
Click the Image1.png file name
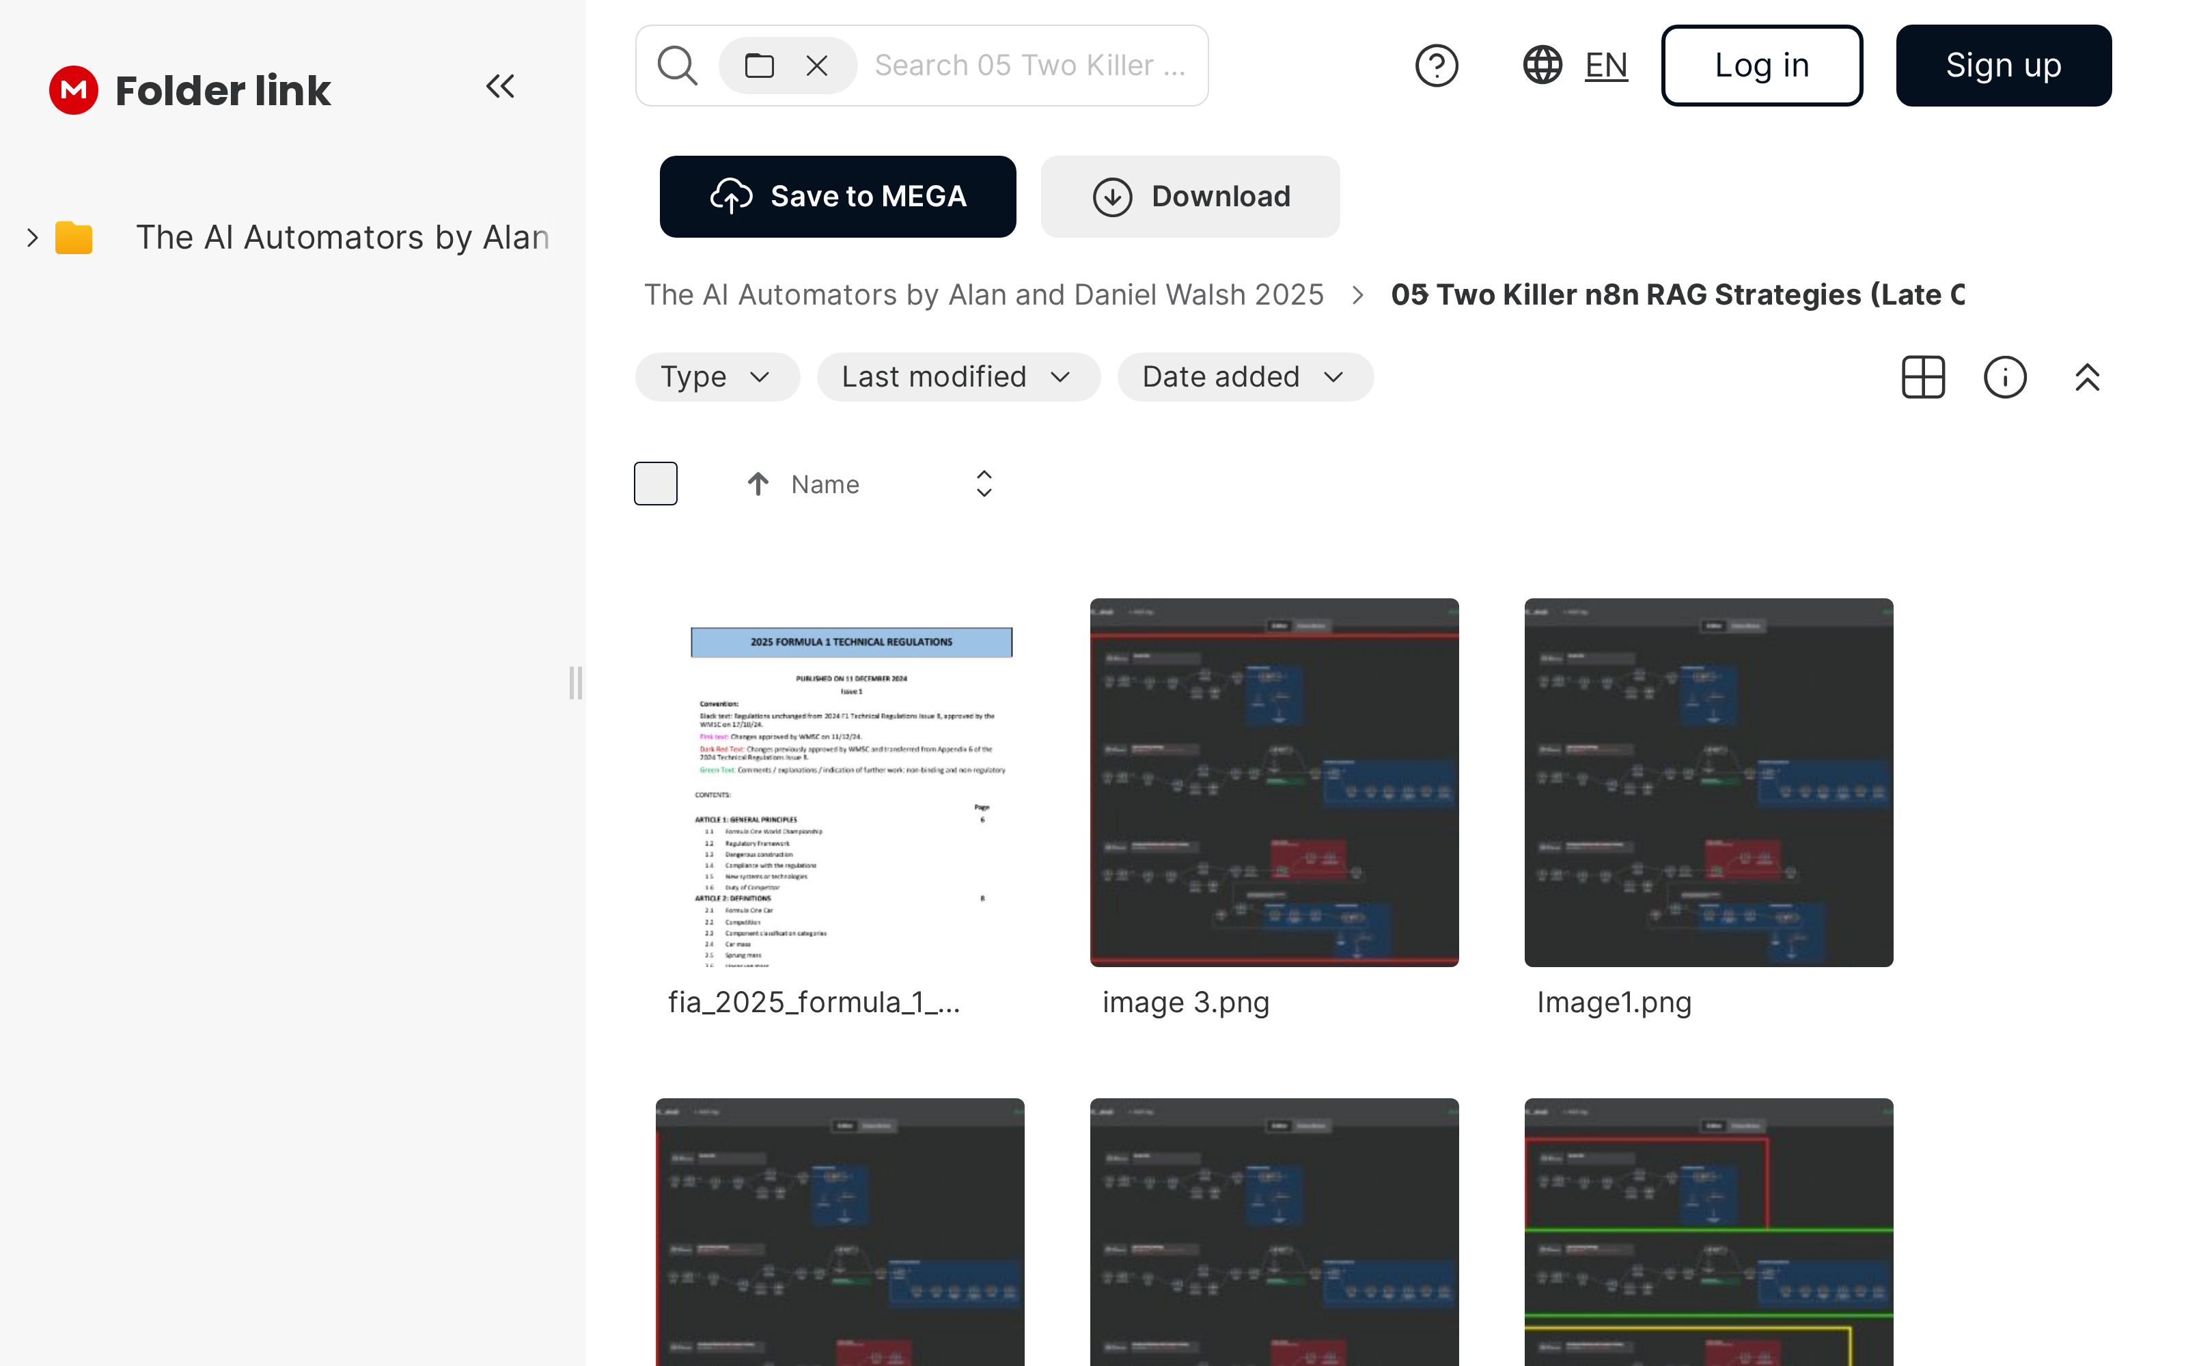pos(1614,1003)
